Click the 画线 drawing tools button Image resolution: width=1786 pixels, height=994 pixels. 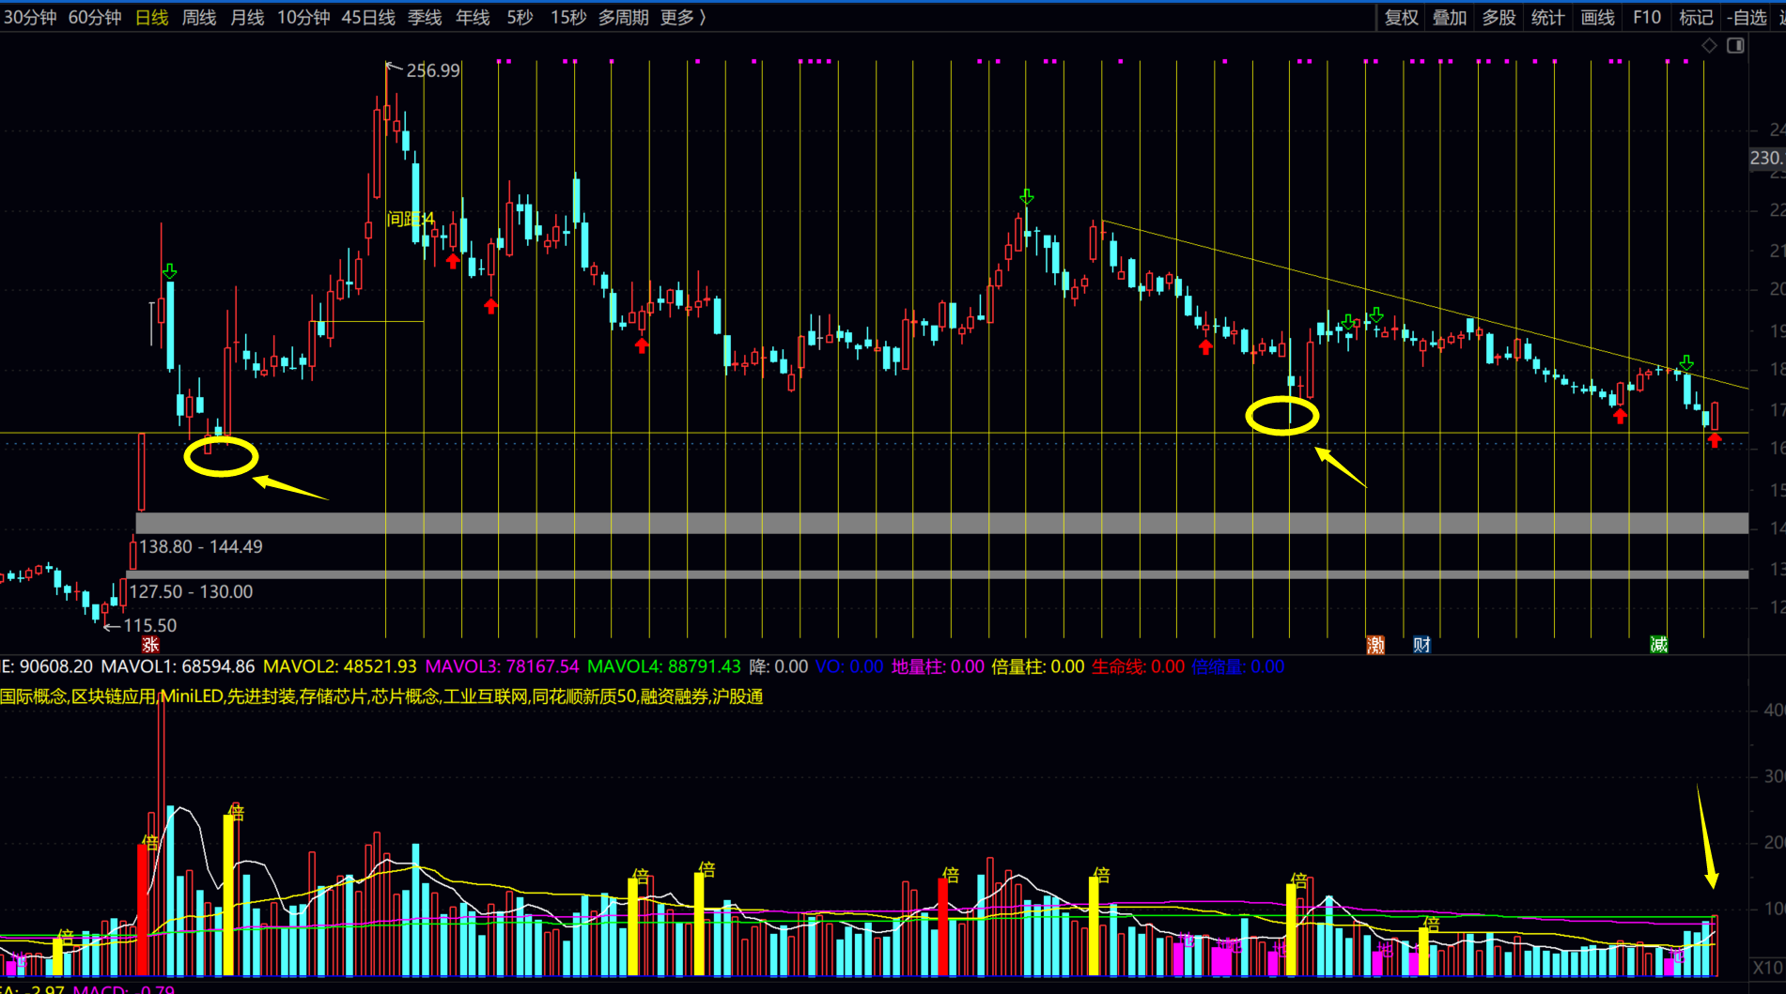click(1597, 18)
